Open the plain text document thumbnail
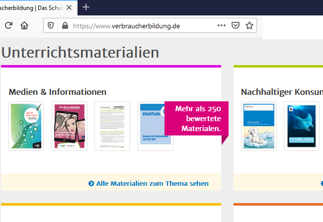Screen dimensions: 323x222 point(112,126)
